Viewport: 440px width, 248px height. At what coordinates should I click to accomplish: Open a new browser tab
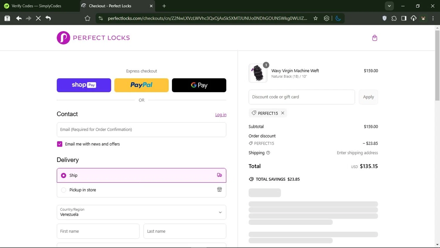[x=164, y=6]
